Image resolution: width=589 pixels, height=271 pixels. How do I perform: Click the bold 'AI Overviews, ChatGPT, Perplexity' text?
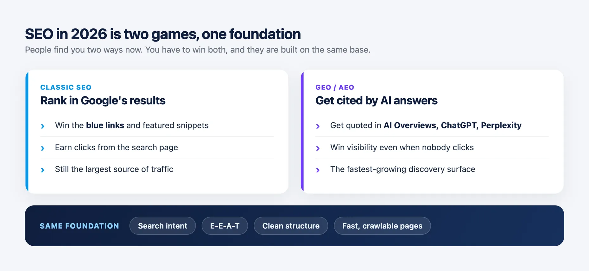(x=453, y=125)
